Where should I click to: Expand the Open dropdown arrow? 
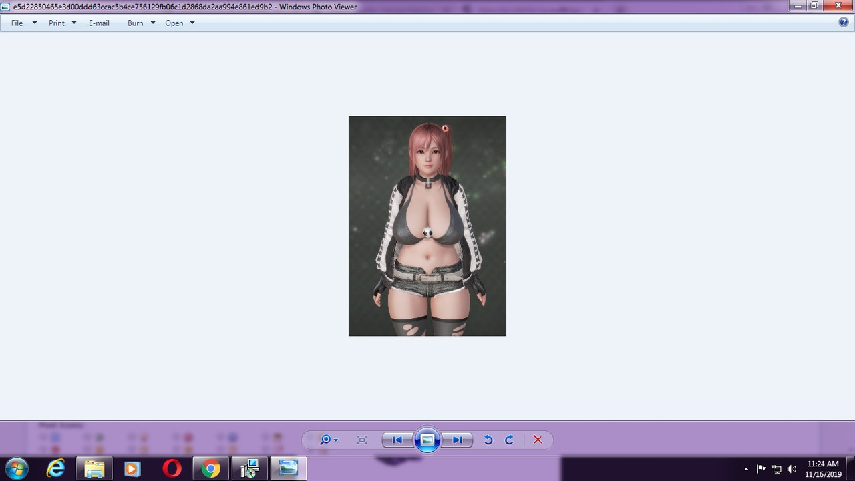[x=192, y=23]
